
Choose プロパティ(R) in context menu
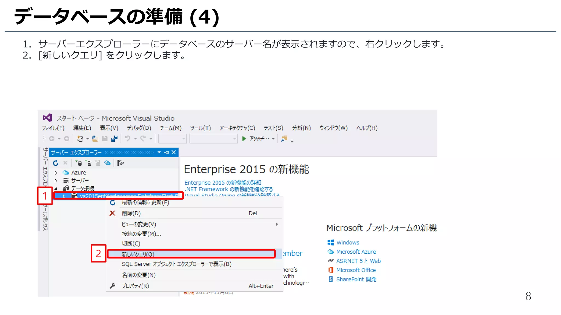pos(194,286)
